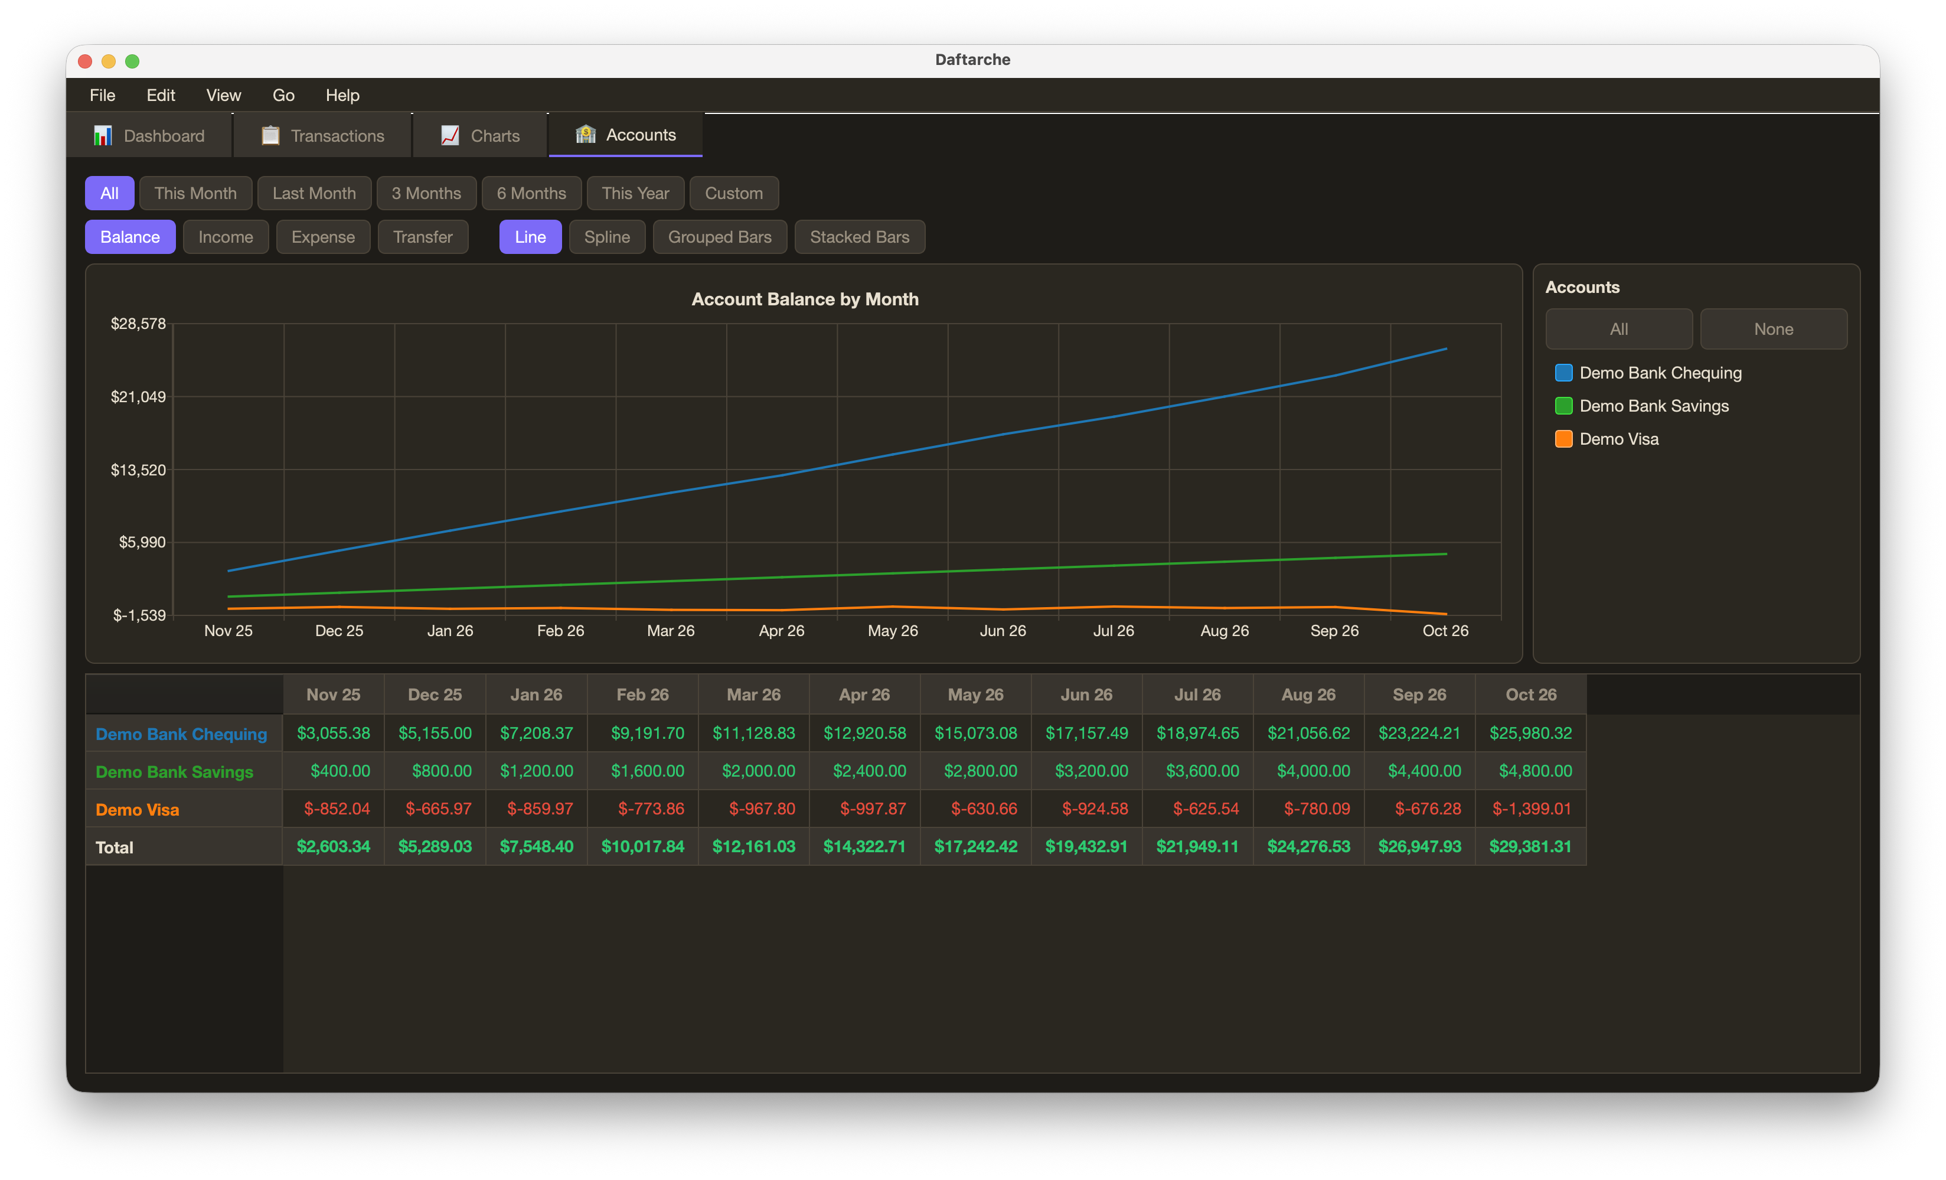Screen dimensions: 1946x1180
Task: Toggle the orange Demo Visa swatch
Action: point(1564,439)
